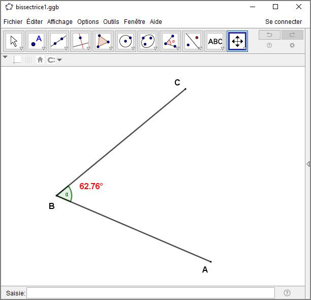The width and height of the screenshot is (311, 300).
Task: Open the Options menu
Action: (x=88, y=22)
